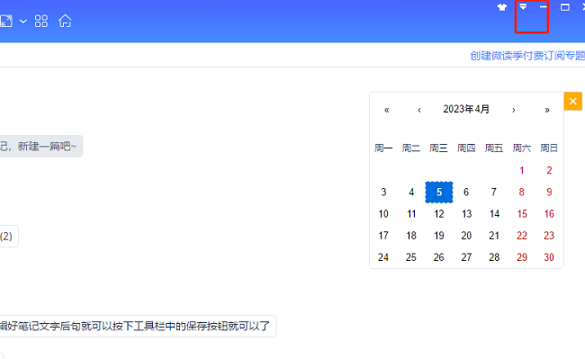Viewport: 585px width, 359px height.
Task: Click the (2) count box
Action: pyautogui.click(x=9, y=237)
